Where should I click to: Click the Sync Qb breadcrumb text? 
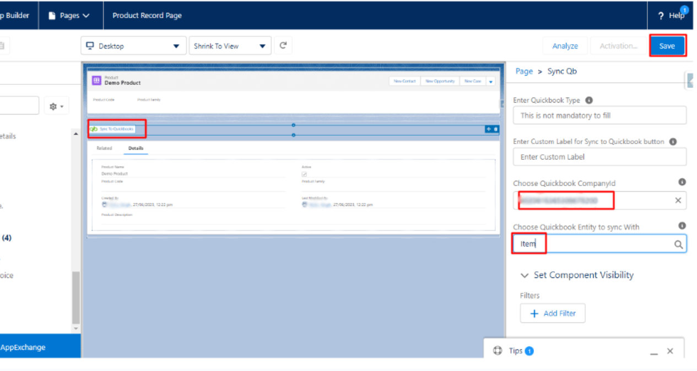(562, 71)
